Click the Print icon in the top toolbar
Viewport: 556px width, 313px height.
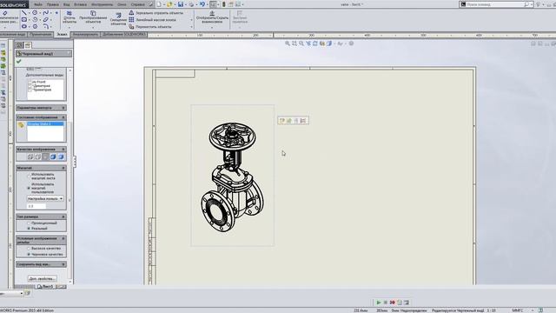tap(191, 4)
